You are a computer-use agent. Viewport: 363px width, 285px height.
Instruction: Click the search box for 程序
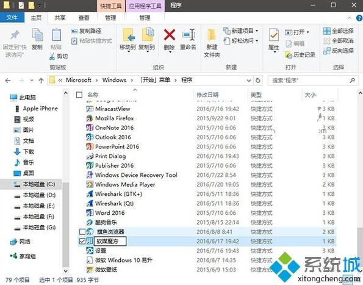tap(313, 81)
